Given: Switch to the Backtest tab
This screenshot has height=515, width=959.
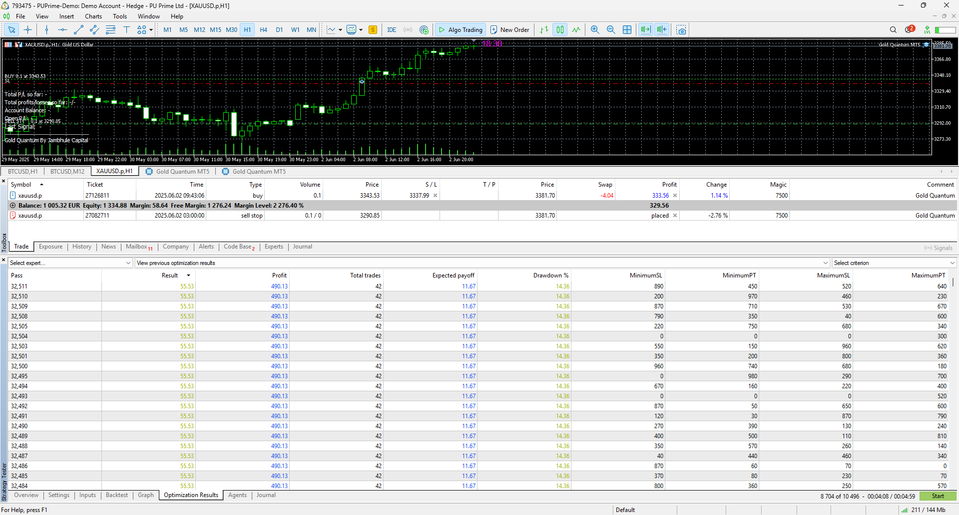Looking at the screenshot, I should tap(116, 495).
